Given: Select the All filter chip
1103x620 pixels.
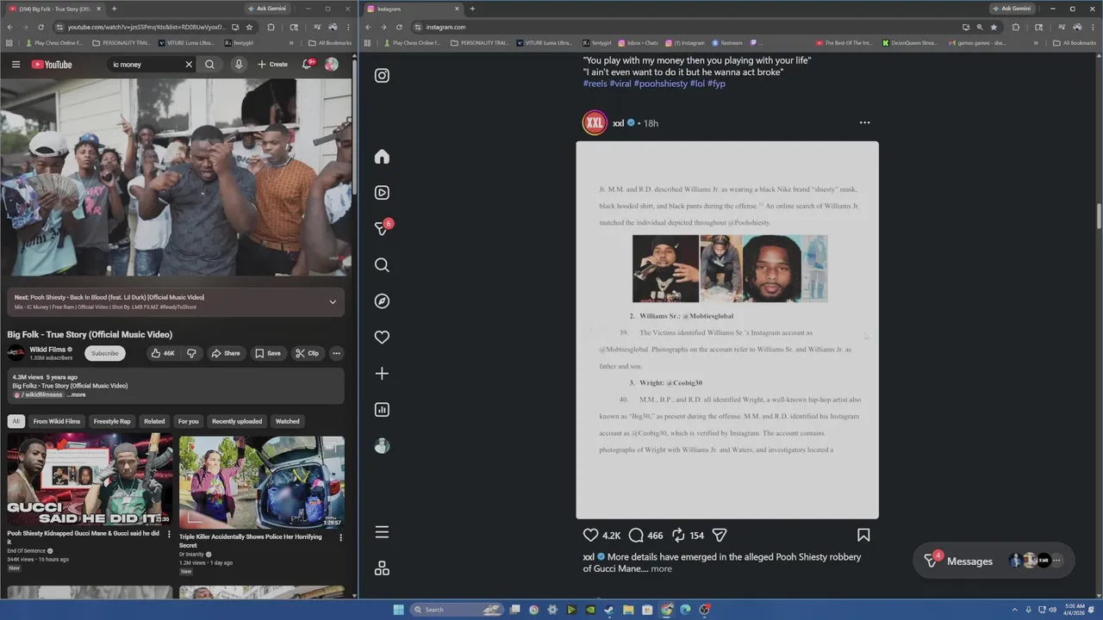Looking at the screenshot, I should (x=16, y=421).
